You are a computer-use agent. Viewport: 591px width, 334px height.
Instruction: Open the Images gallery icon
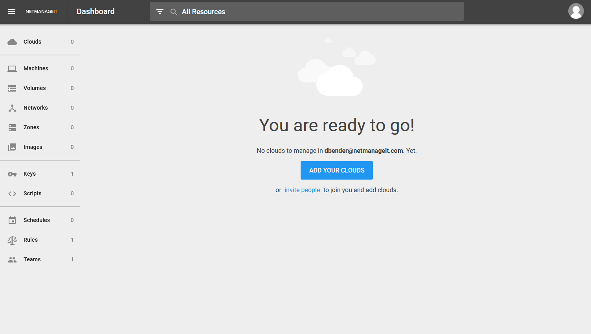click(x=12, y=147)
